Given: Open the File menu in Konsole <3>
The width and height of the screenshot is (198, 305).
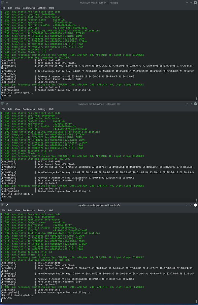Looking at the screenshot, I should 3,210.
